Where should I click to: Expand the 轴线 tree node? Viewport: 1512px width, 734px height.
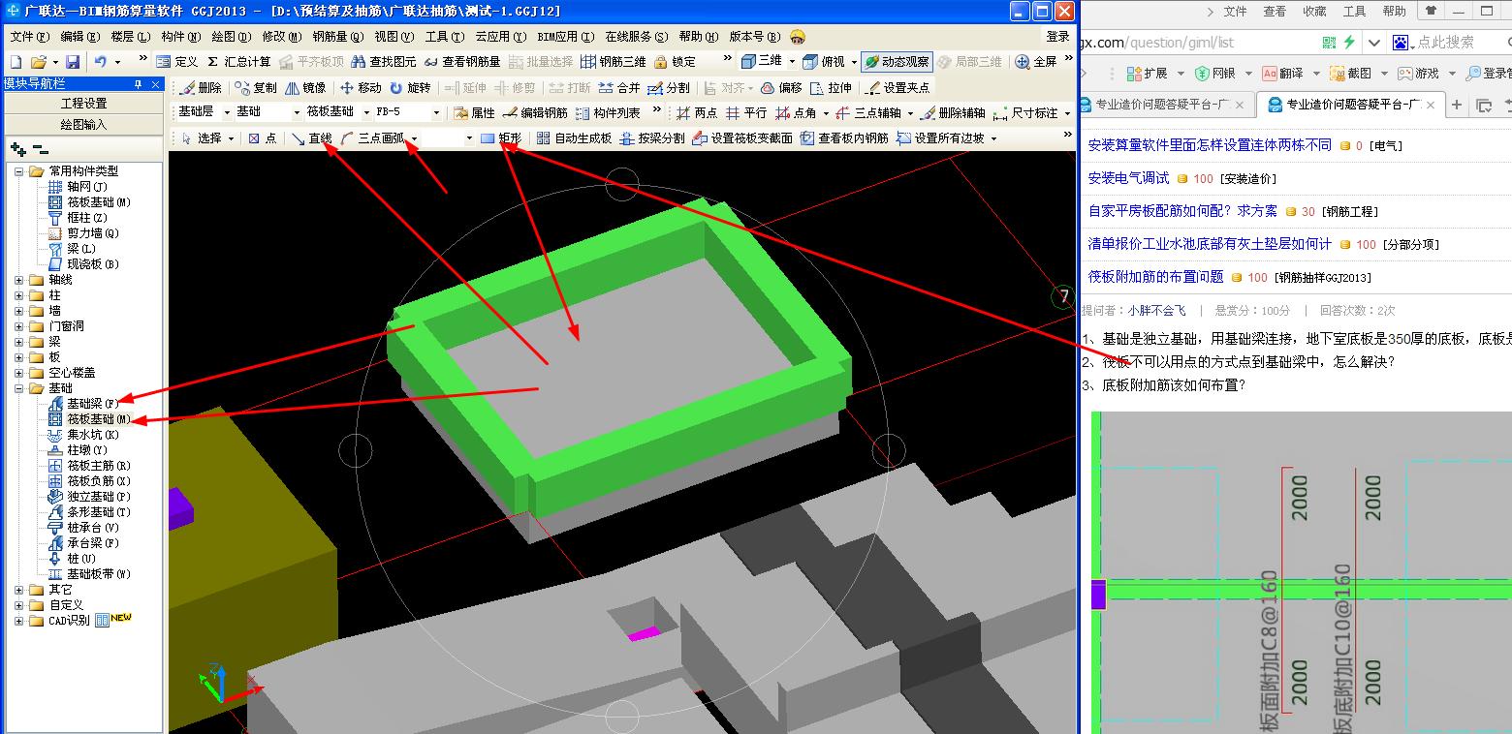click(19, 280)
